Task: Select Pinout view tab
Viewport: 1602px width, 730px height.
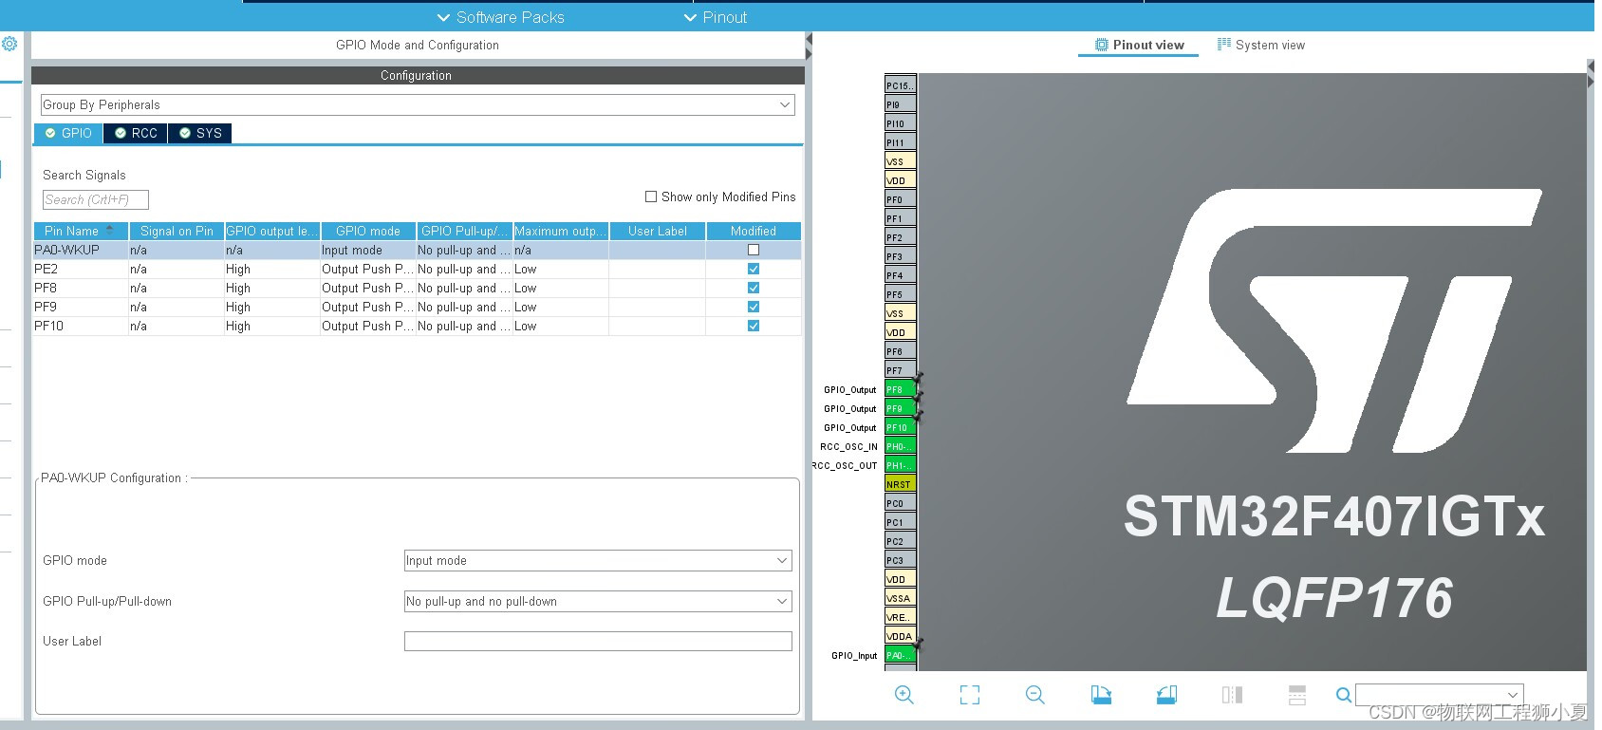Action: tap(1139, 45)
